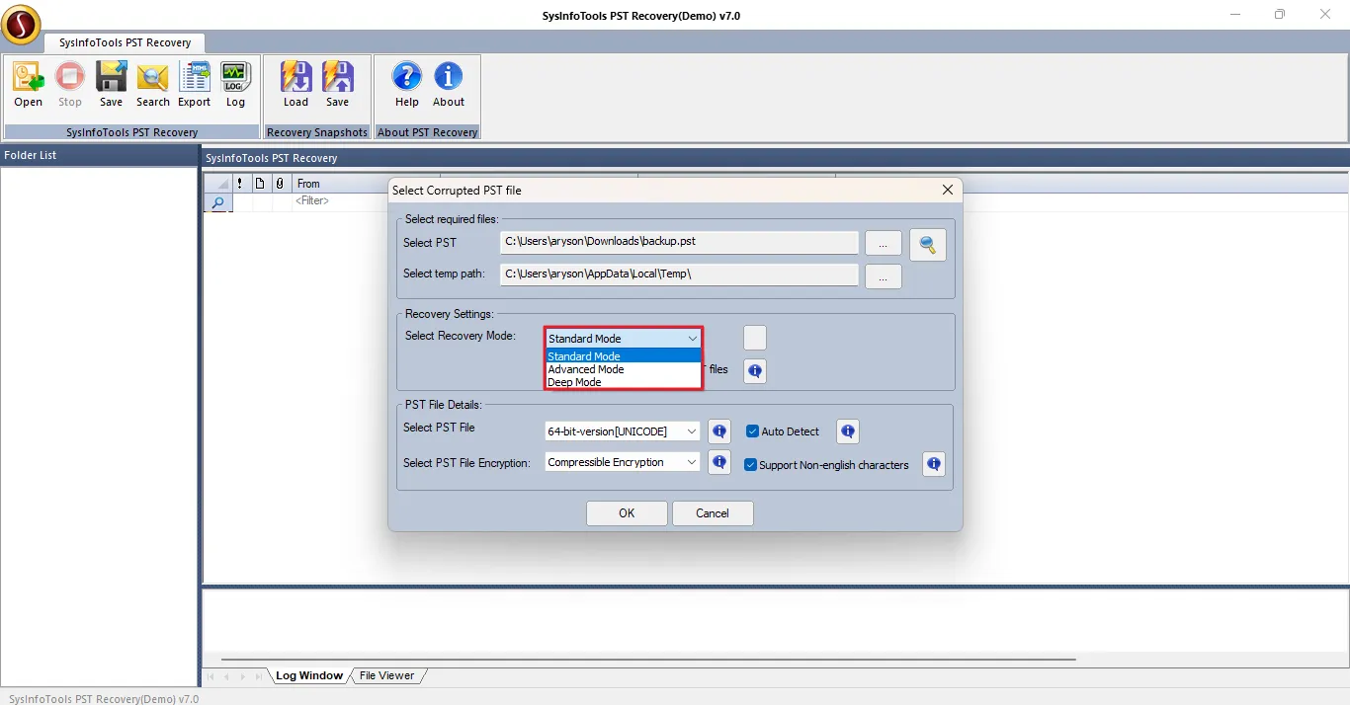This screenshot has width=1350, height=705.
Task: Click the horizontal scrollbar in the log pane
Action: [x=648, y=659]
